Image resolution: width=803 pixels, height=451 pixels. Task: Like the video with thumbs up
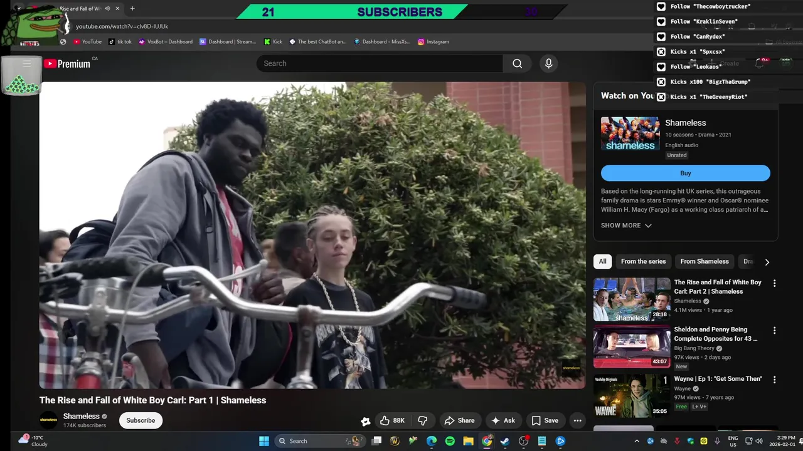click(393, 420)
